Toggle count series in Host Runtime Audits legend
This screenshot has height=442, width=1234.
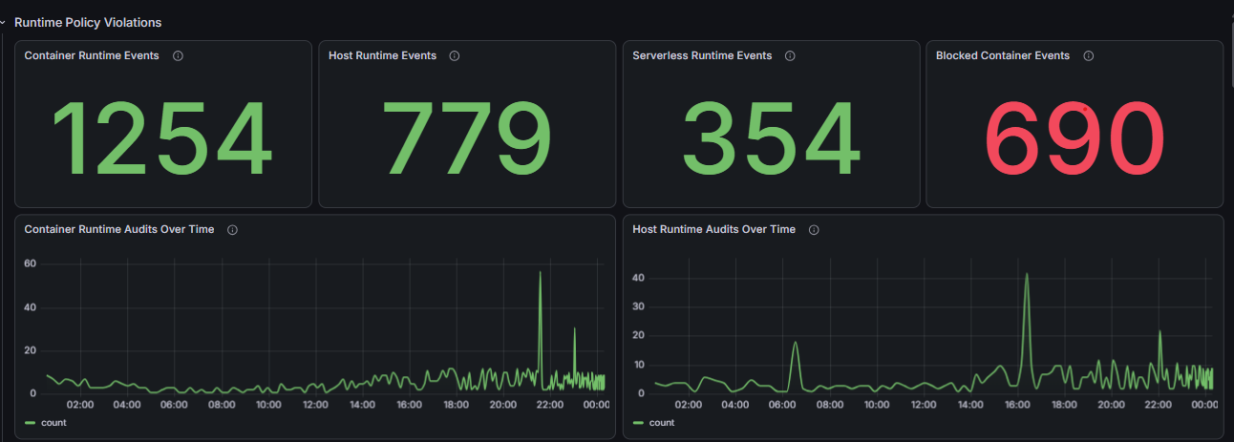[661, 422]
